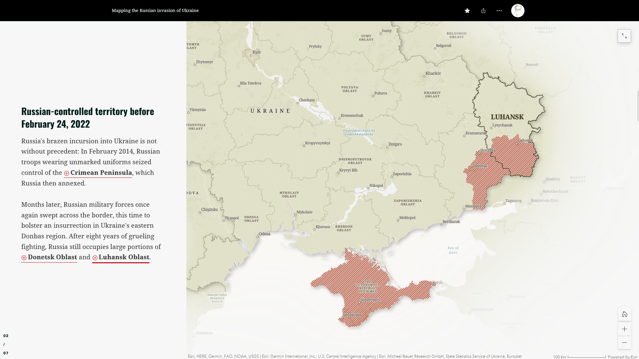Click the Kyiv city marker
The image size is (639, 359).
tap(251, 56)
